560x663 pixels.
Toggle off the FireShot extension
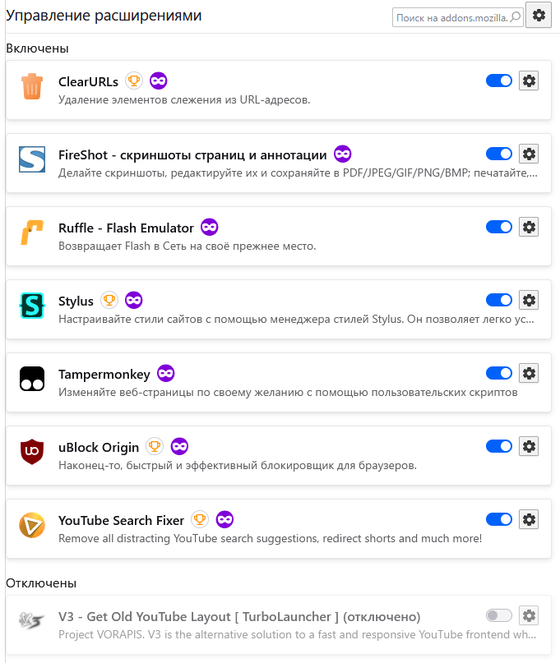(499, 154)
